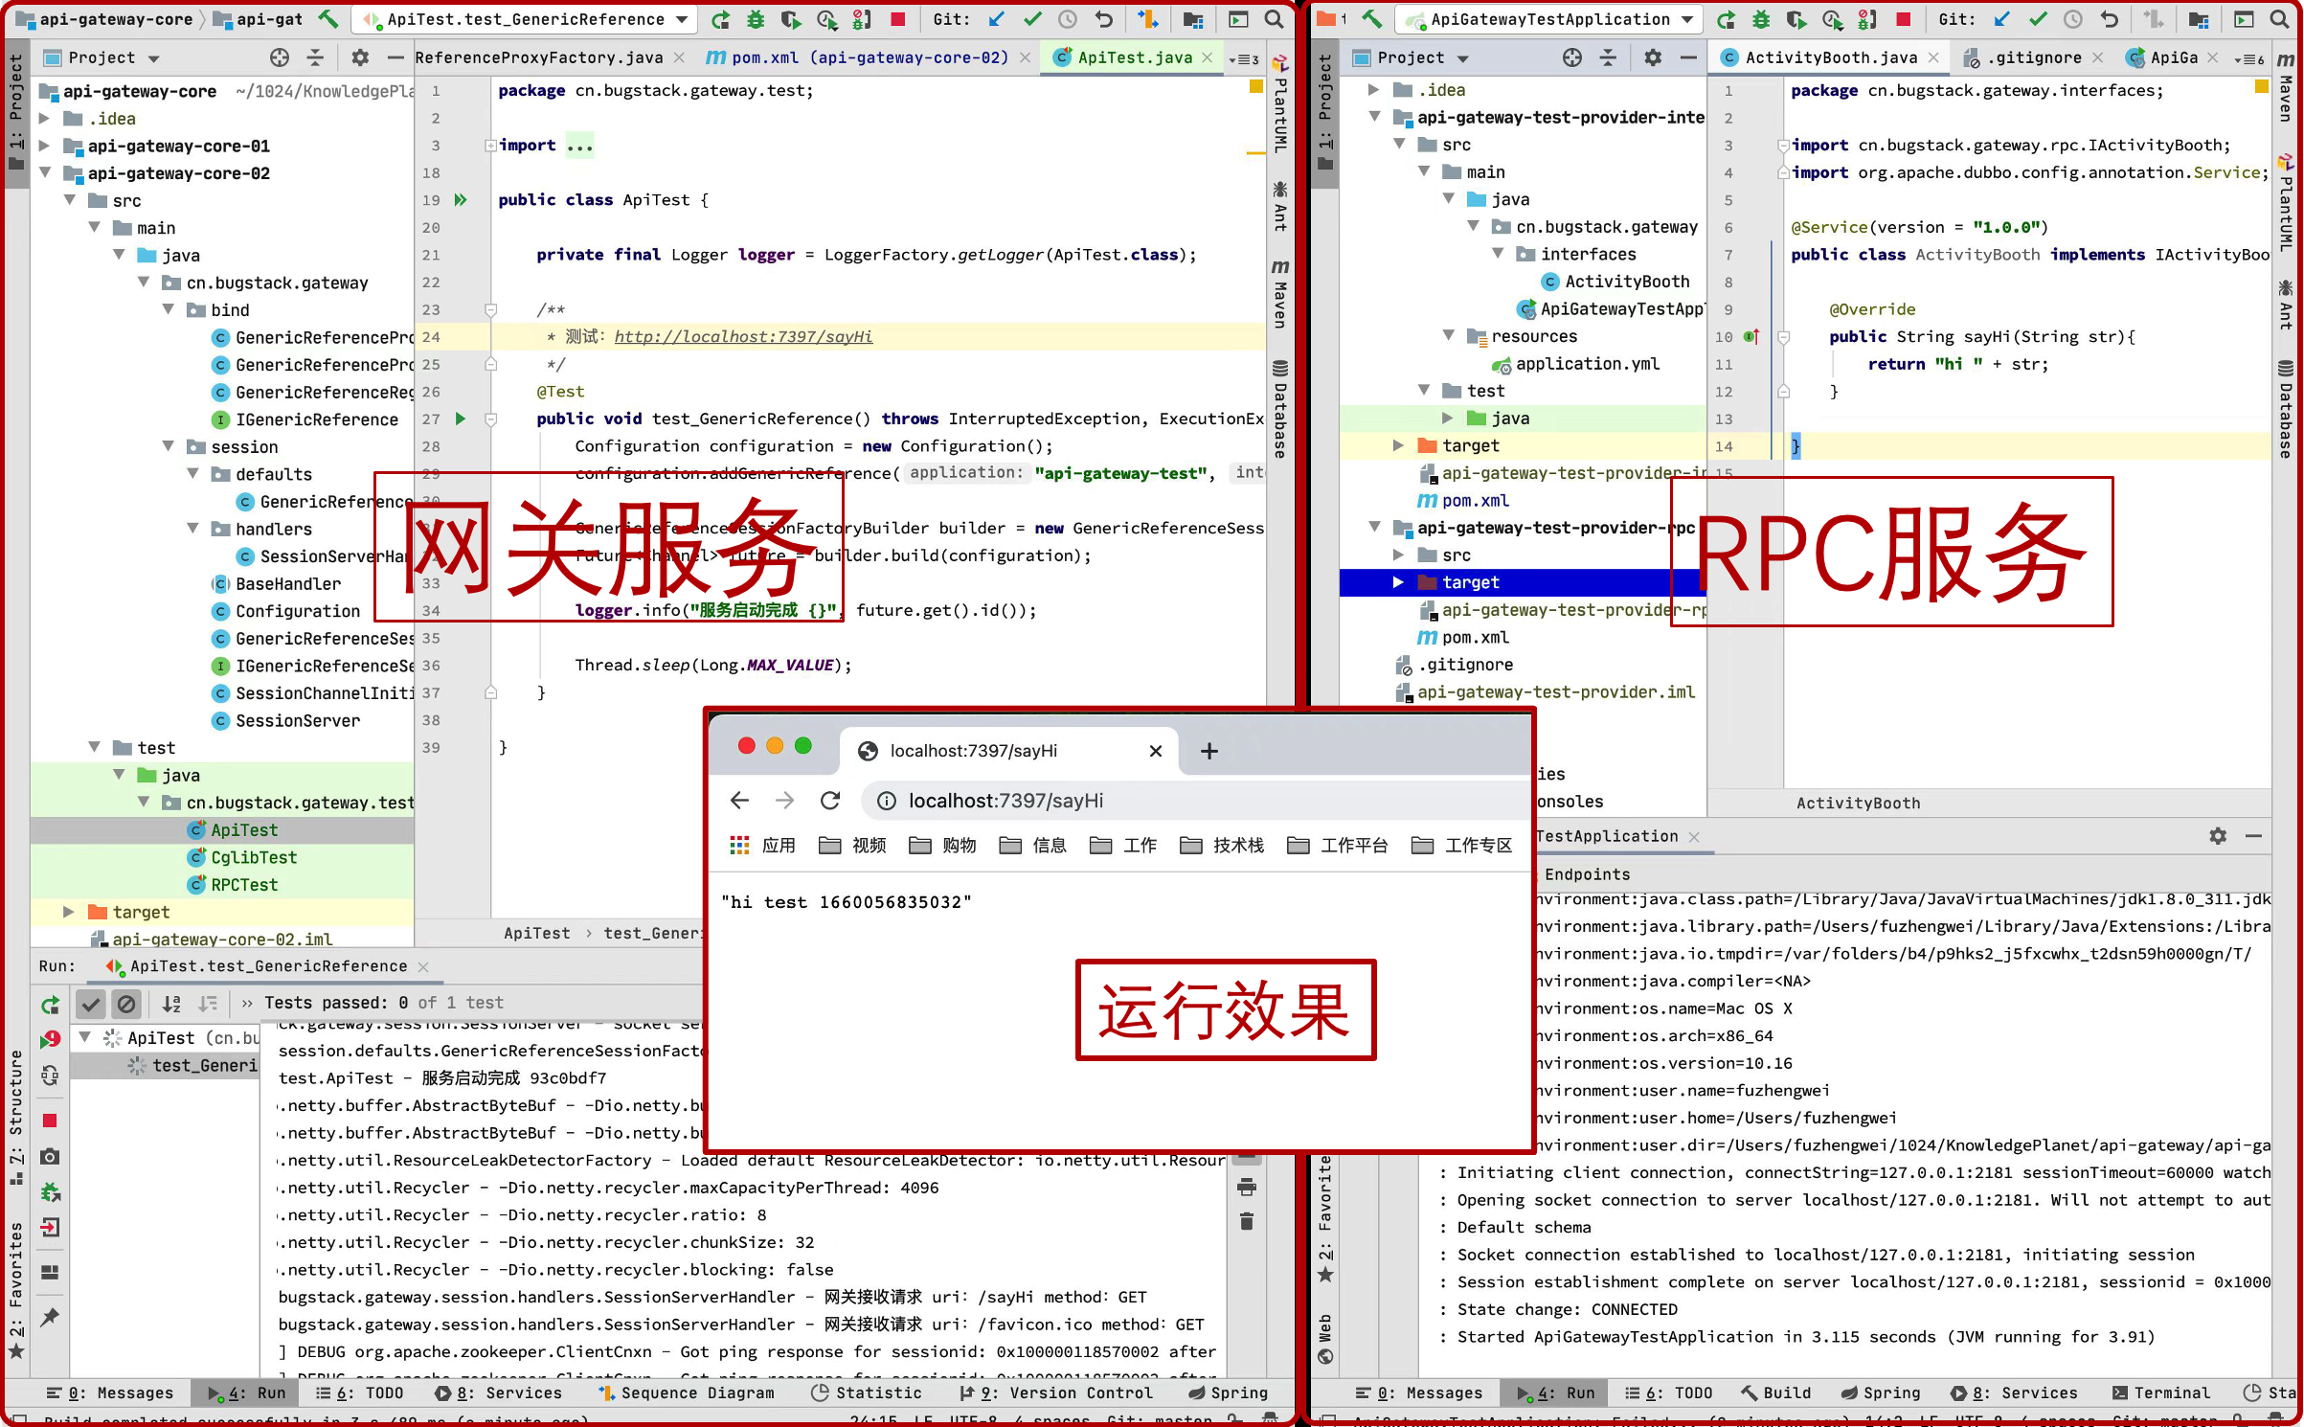
Task: Click the debug bug icon in left toolbar
Action: (756, 18)
